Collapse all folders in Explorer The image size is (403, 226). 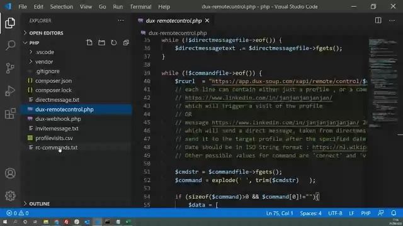click(x=126, y=43)
